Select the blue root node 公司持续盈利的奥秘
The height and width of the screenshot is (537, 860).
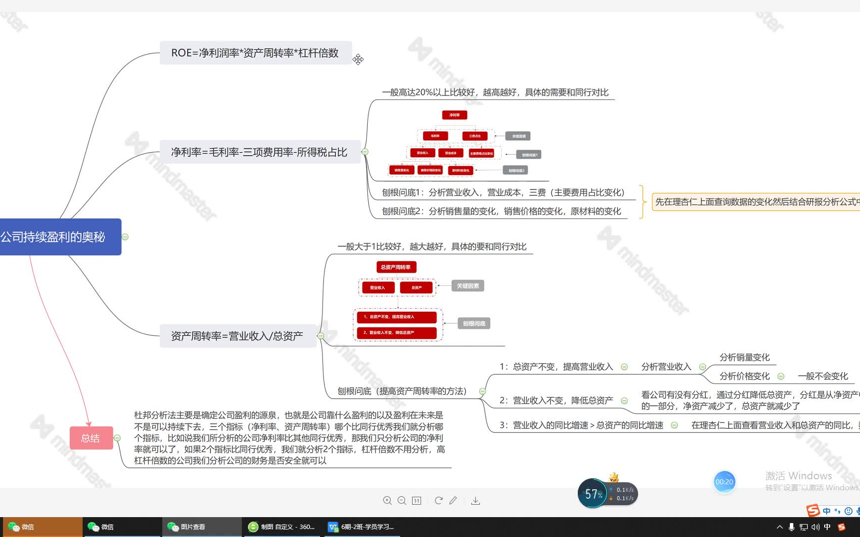(x=60, y=237)
